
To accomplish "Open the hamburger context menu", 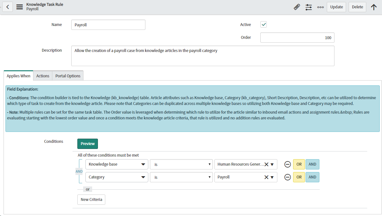I will point(20,7).
